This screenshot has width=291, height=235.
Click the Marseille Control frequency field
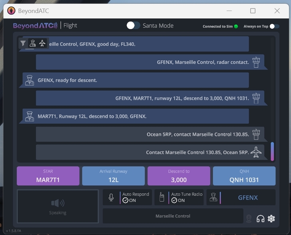coord(173,216)
